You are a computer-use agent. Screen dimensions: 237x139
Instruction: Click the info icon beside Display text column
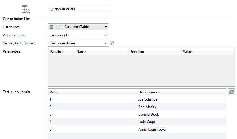tap(112, 43)
